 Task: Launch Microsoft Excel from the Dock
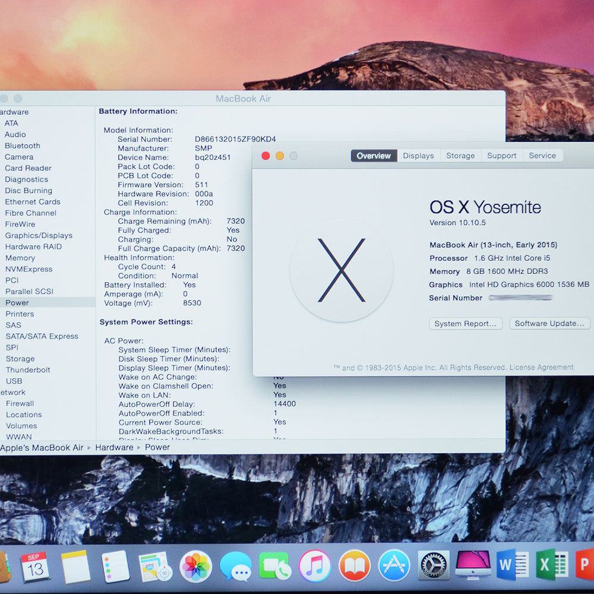click(552, 565)
